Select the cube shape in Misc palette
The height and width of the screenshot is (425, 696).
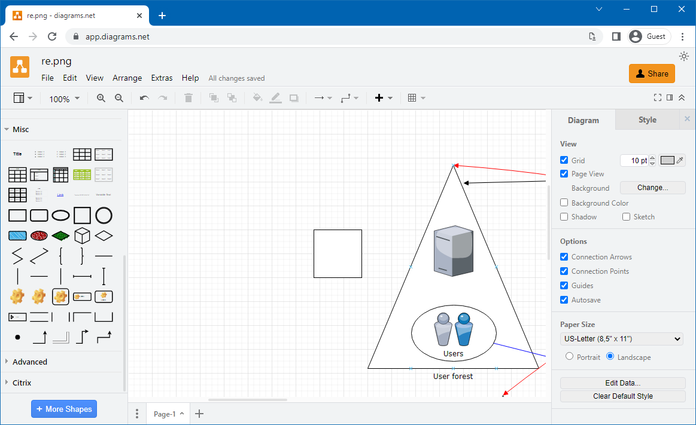click(82, 235)
